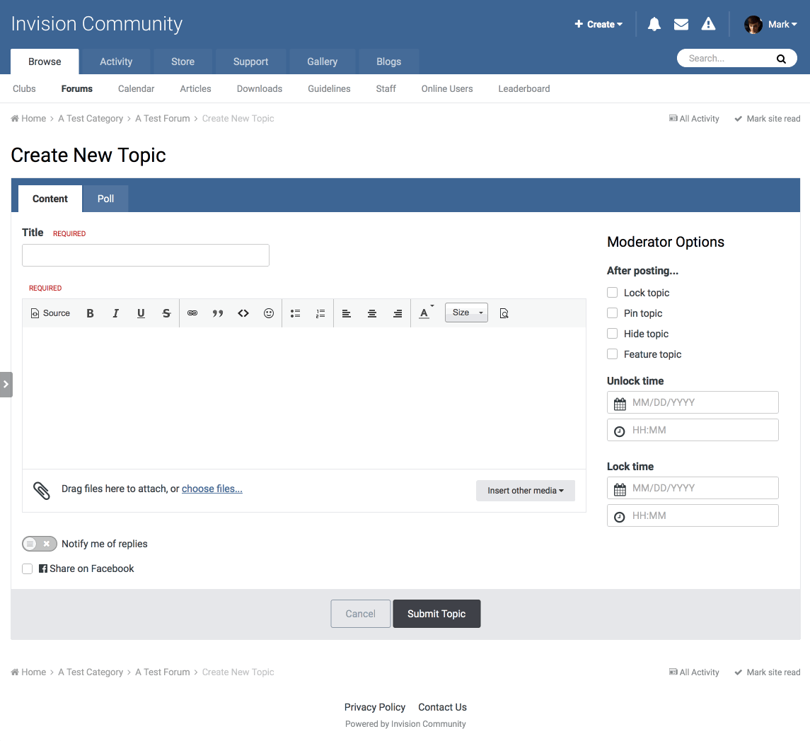The height and width of the screenshot is (741, 810).
Task: Insert a quote block
Action: (x=218, y=313)
